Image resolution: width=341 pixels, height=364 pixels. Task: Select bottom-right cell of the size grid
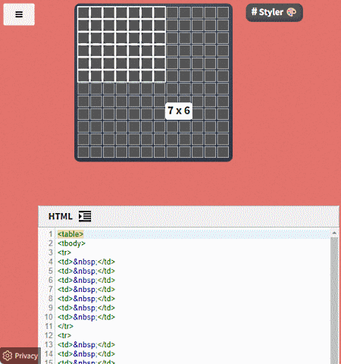[223, 152]
